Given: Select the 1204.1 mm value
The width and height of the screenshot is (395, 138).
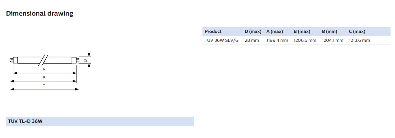Looking at the screenshot, I should pos(332,40).
